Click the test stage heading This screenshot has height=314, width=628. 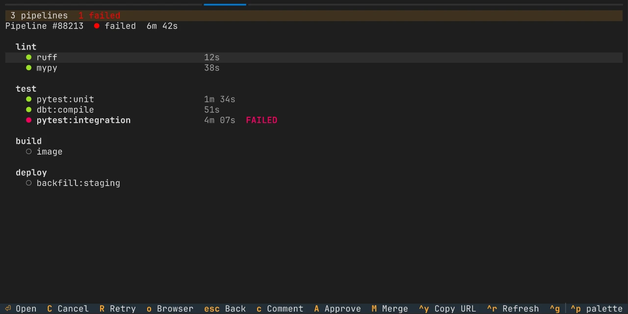click(26, 89)
